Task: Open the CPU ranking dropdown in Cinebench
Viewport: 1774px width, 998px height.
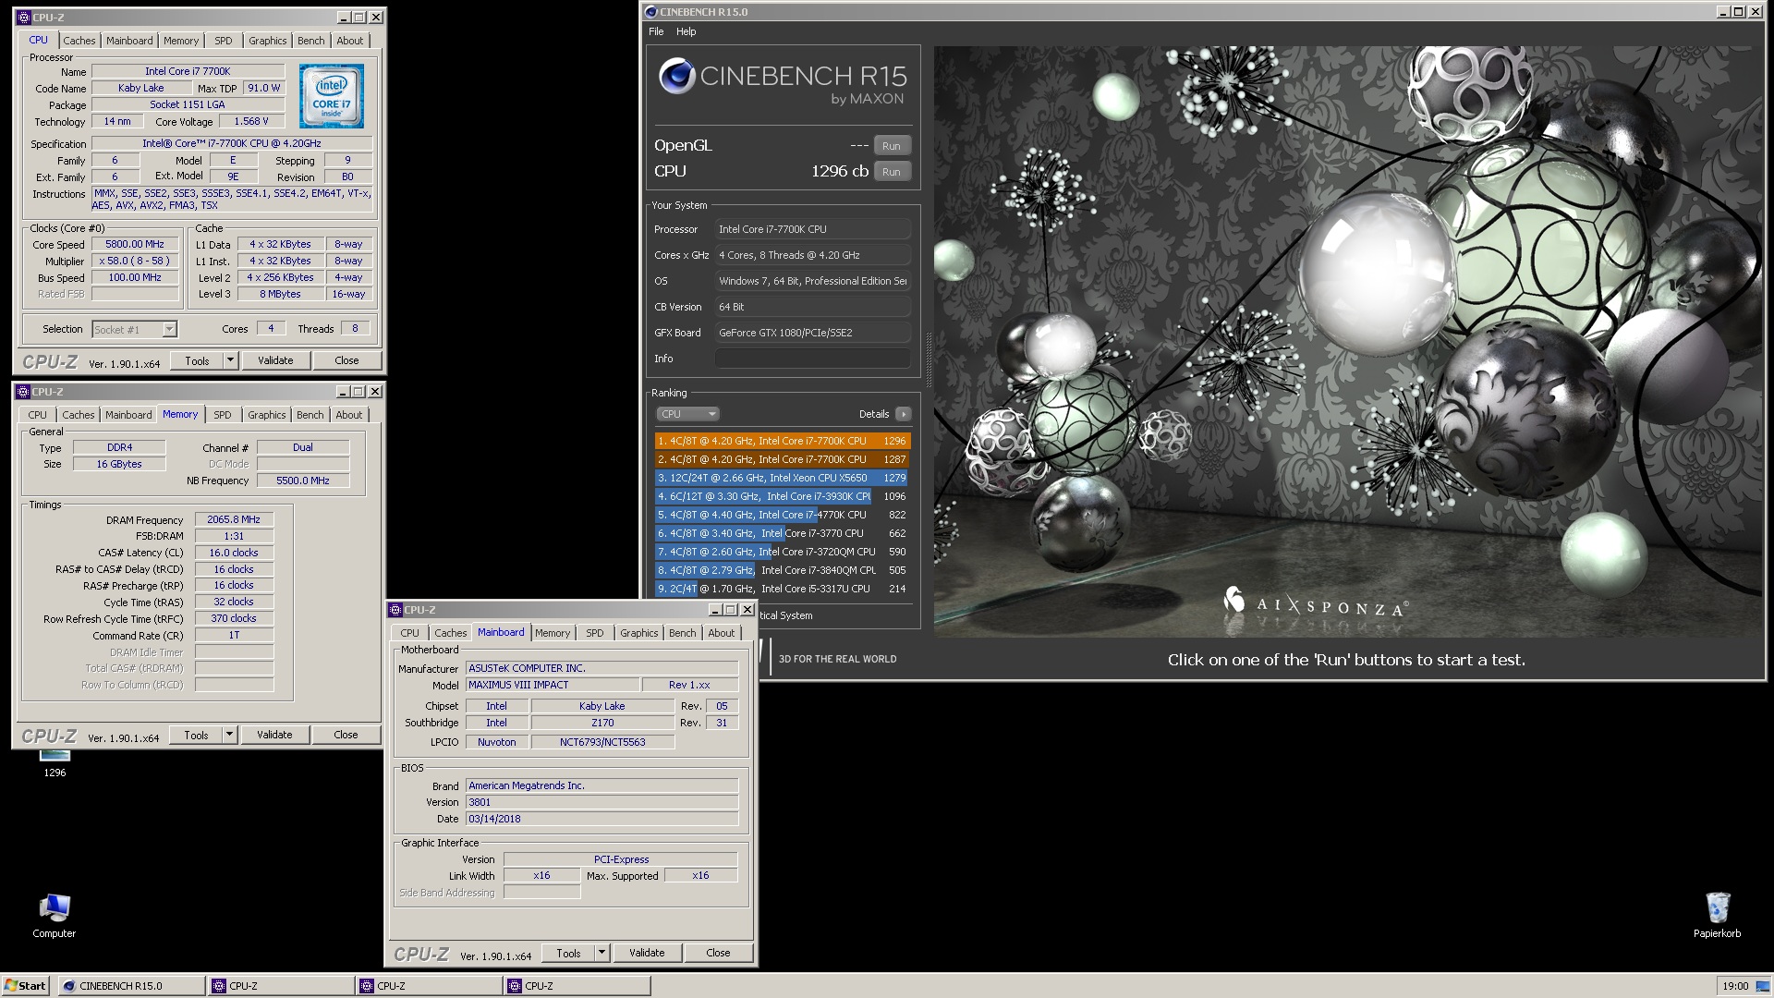Action: tap(687, 414)
